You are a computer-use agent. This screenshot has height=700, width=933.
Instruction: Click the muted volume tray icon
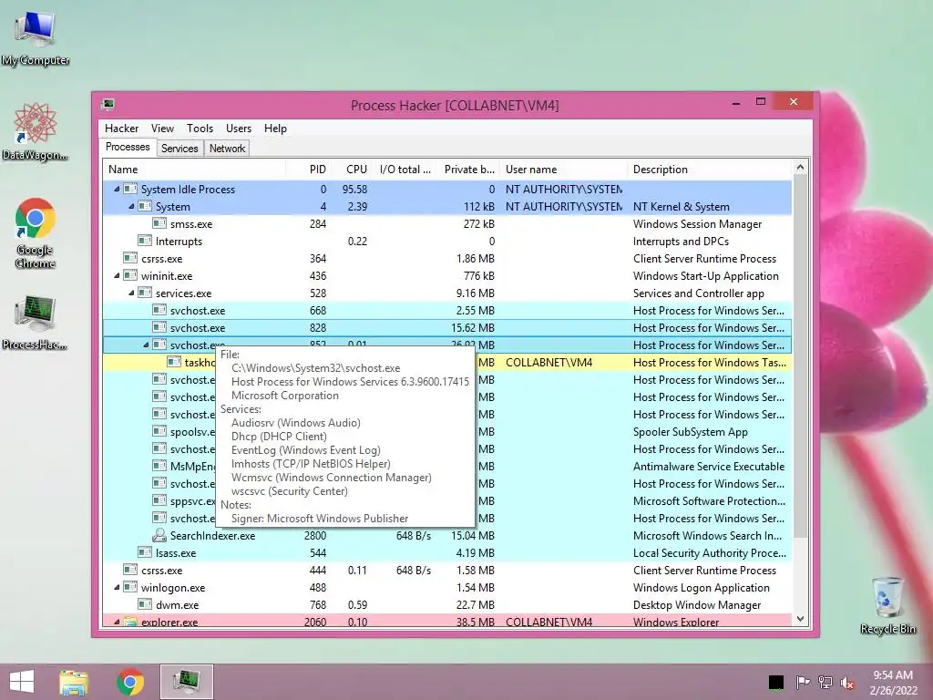click(x=846, y=683)
